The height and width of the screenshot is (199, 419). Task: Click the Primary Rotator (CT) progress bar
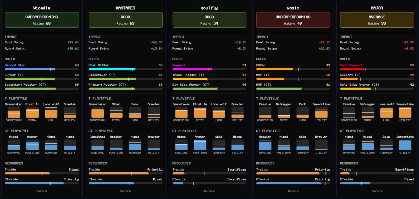126,89
